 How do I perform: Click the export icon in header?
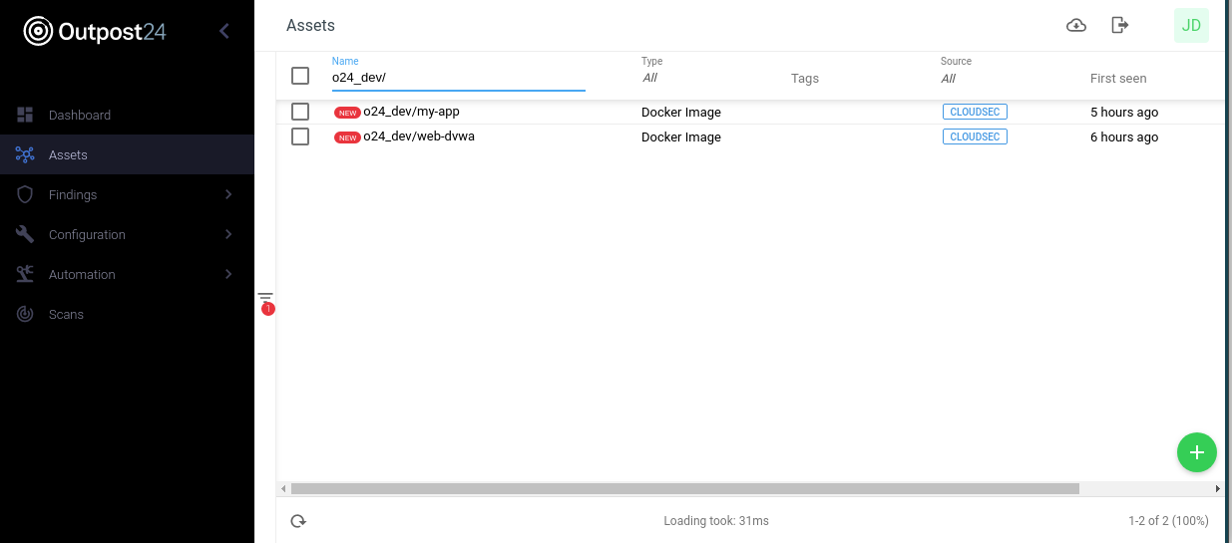point(1120,26)
